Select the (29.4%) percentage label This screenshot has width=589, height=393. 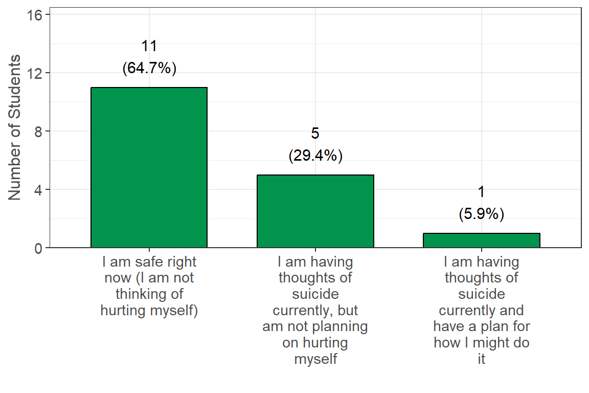click(315, 156)
